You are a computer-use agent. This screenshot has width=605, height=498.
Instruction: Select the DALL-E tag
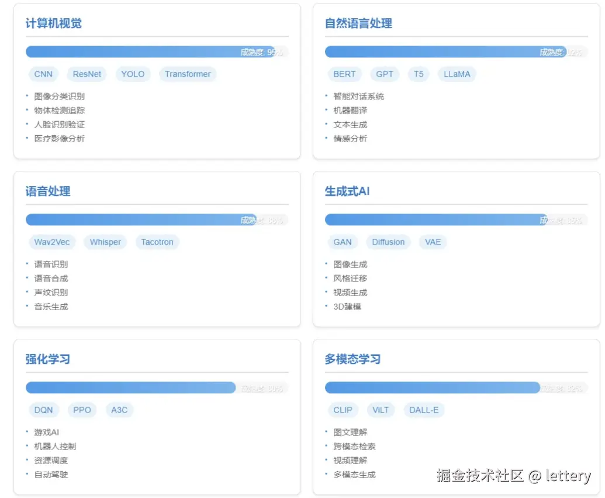[x=424, y=410]
